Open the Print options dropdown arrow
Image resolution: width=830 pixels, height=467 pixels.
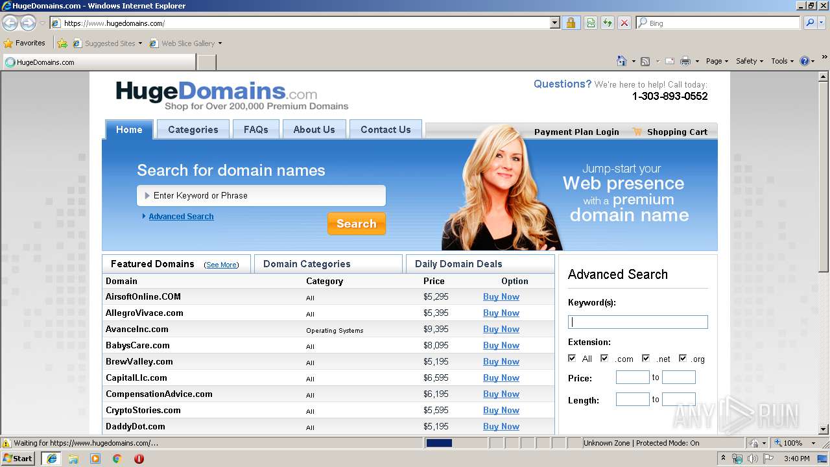(697, 61)
